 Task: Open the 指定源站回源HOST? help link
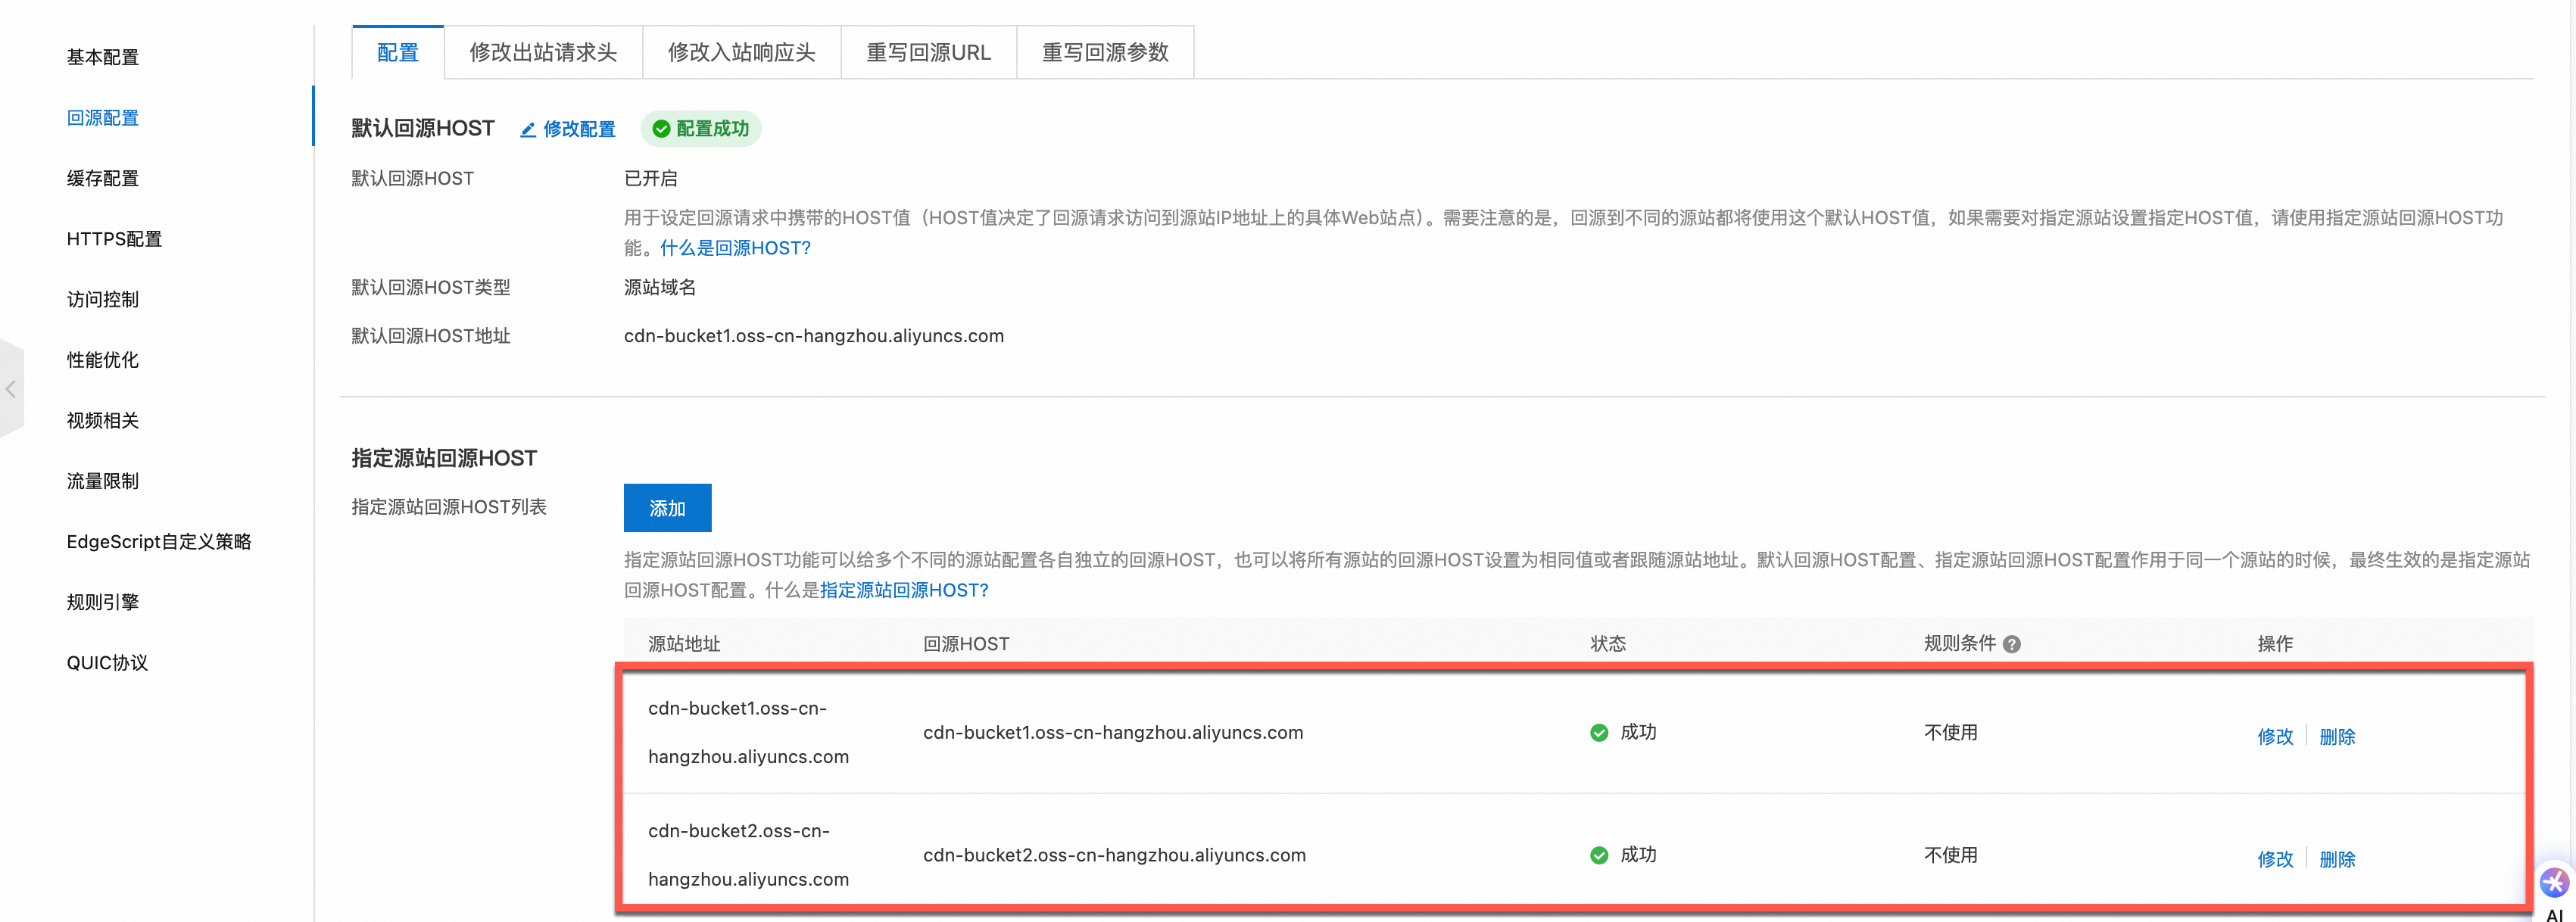[904, 591]
